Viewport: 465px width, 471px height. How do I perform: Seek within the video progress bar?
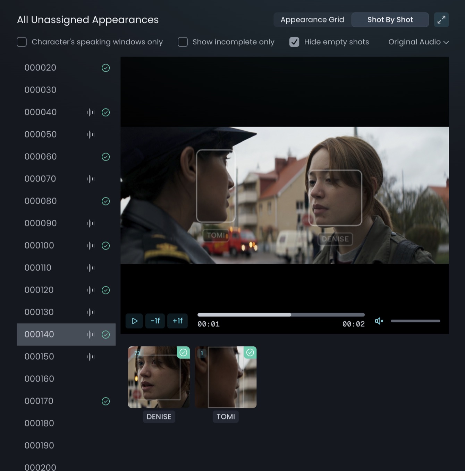pos(281,315)
